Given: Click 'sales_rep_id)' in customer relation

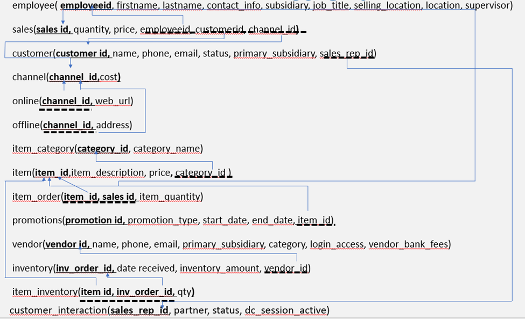Looking at the screenshot, I should pos(348,54).
